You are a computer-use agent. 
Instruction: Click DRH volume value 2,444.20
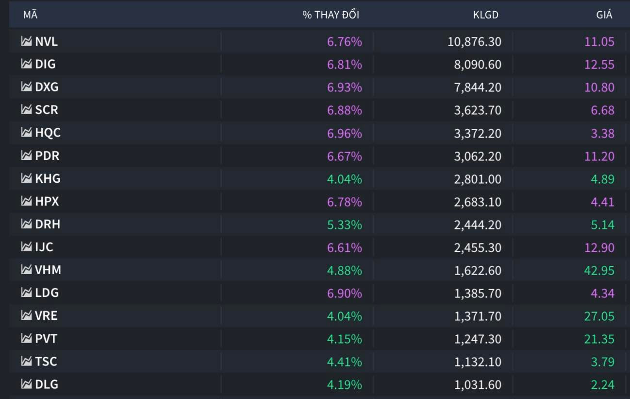click(x=478, y=225)
